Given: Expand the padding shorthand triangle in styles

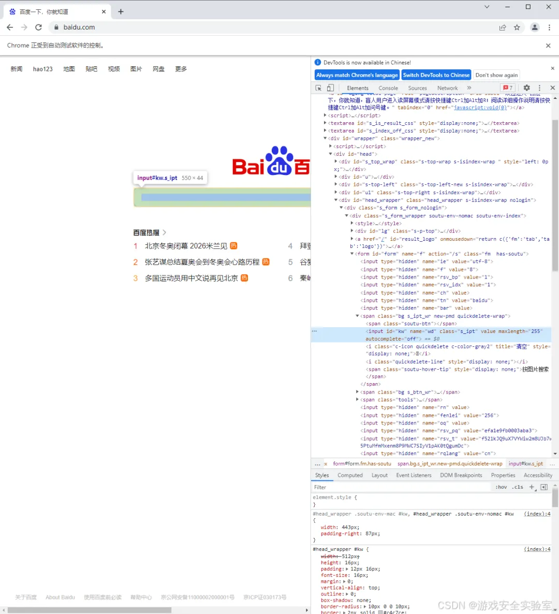Looking at the screenshot, I should click(347, 569).
